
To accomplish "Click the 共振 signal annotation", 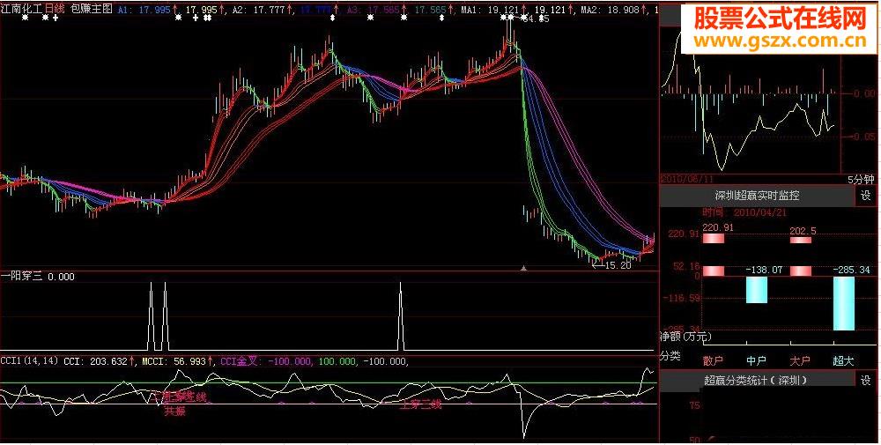I will click(174, 412).
